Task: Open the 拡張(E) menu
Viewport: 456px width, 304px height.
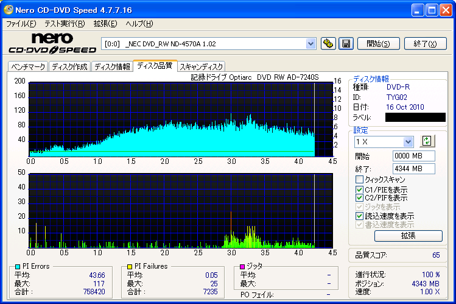Action: pyautogui.click(x=105, y=24)
